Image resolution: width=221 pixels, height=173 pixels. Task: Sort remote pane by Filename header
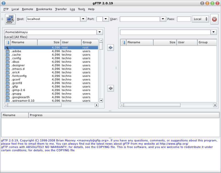point(140,42)
